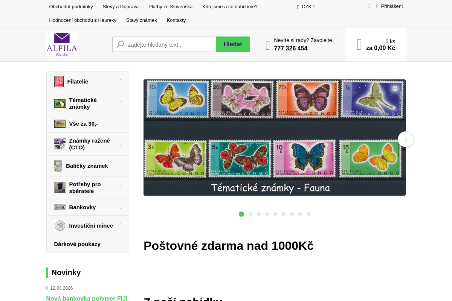Screen dimensions: 452x301
Task: Expand the Potřeby pro sběratele submenu arrow
Action: [121, 187]
